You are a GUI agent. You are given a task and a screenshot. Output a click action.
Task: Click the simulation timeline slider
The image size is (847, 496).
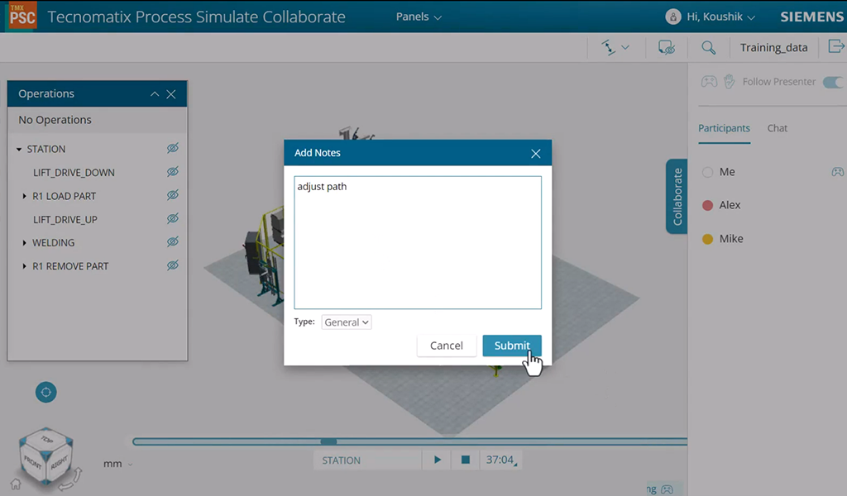328,441
